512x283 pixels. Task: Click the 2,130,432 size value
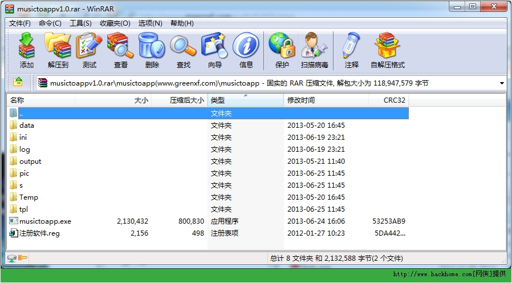(133, 221)
